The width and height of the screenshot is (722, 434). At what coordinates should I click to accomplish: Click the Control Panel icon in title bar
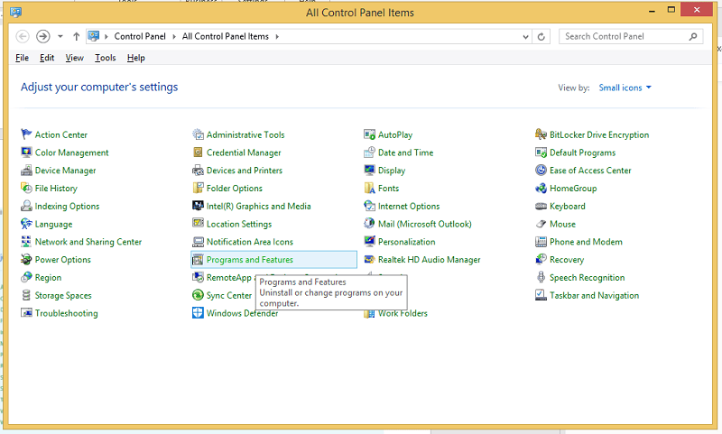tap(15, 12)
